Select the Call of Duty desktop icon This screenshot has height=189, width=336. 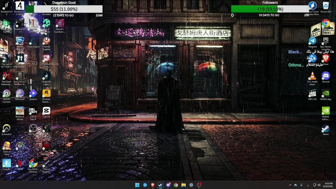point(33,114)
